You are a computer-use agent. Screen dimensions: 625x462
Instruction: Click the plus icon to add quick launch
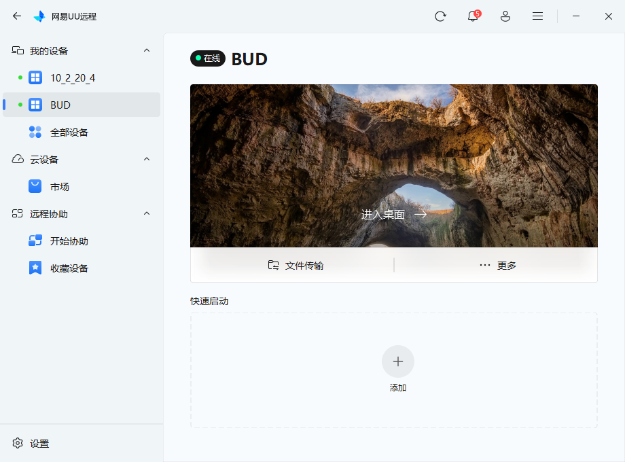398,361
